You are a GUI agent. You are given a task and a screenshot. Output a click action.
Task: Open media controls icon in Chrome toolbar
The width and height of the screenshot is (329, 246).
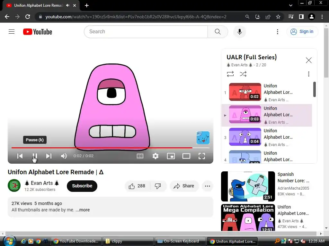tap(291, 17)
